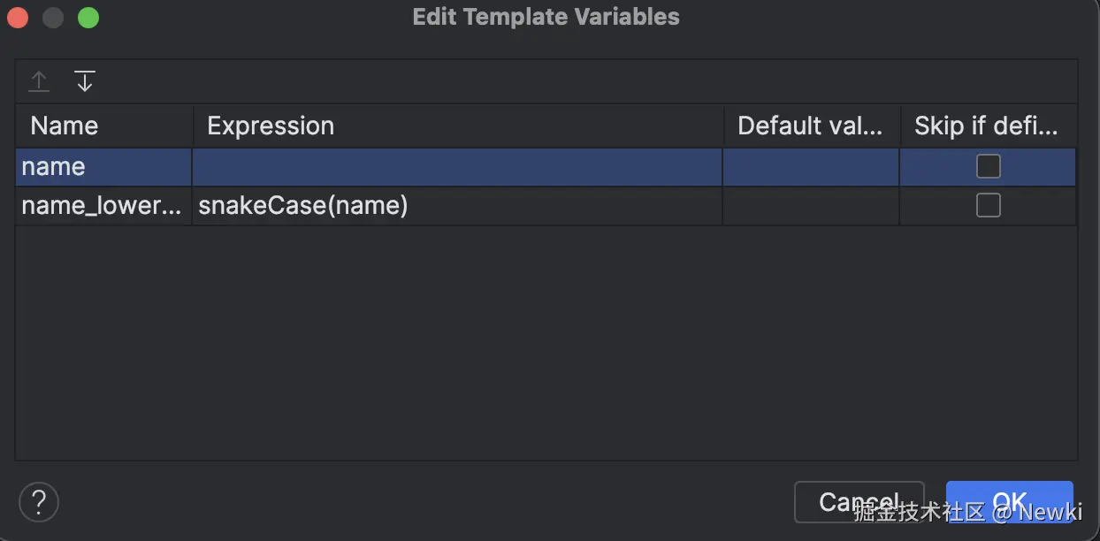Click the Default value cell of name

(811, 166)
